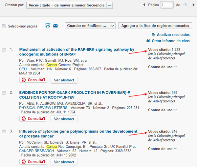Go to next results page arrow
Viewport: 197px width, 167px height.
click(x=193, y=5)
